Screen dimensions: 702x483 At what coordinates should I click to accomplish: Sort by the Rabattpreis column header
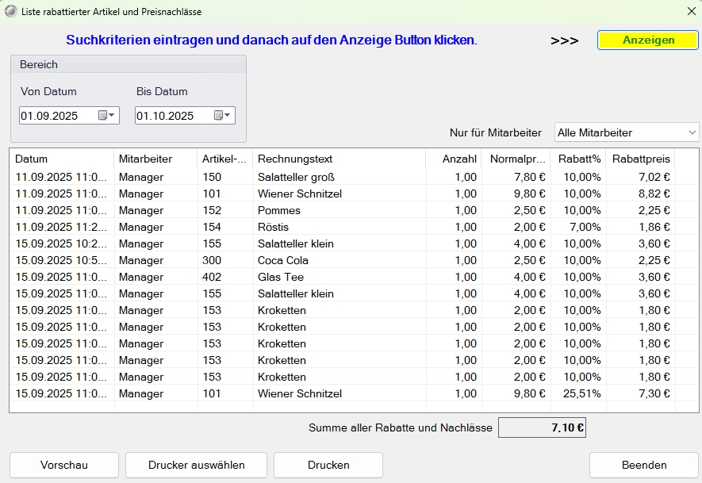[x=640, y=159]
